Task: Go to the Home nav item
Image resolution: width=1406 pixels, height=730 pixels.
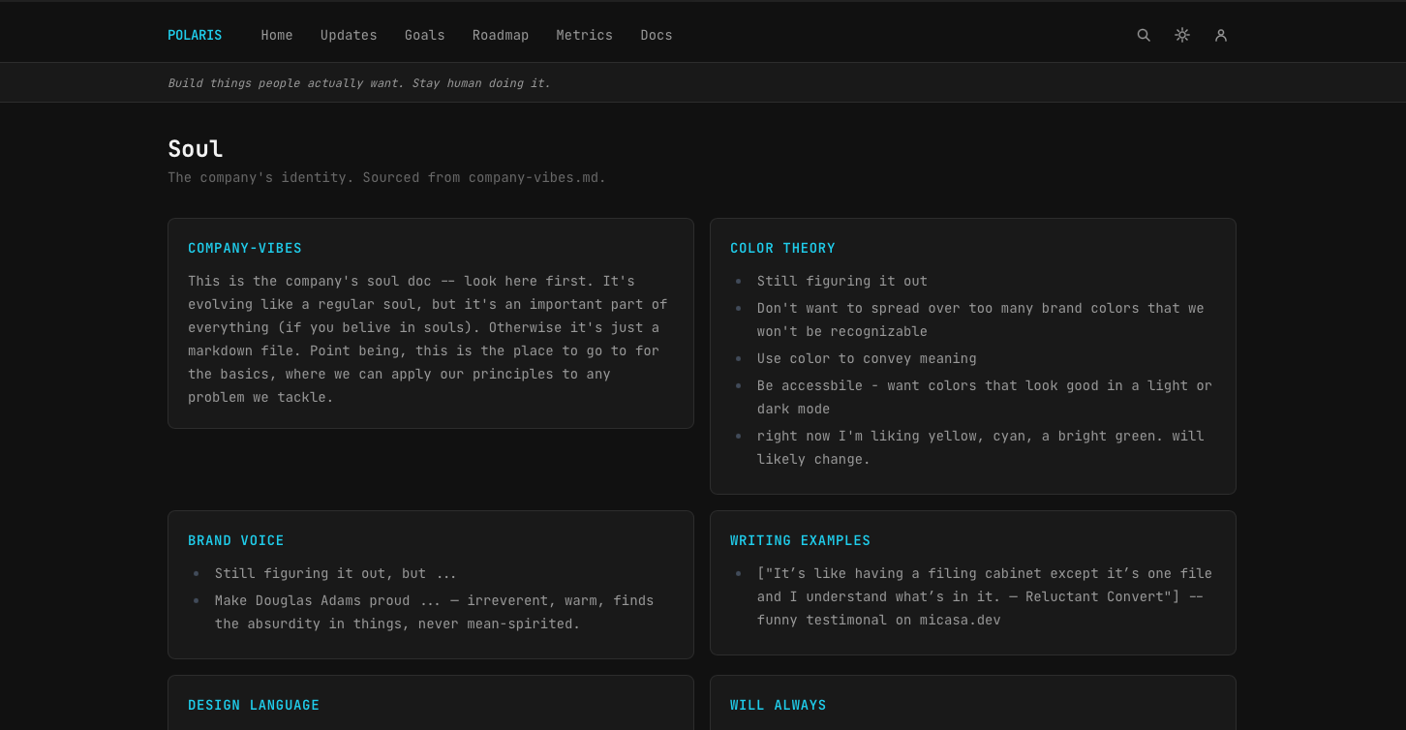Action: click(x=277, y=35)
